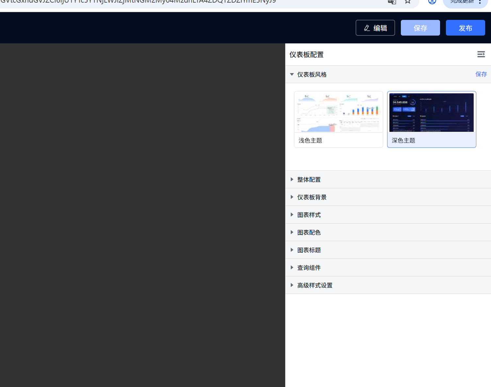Collapse the 仪表板风格 section
This screenshot has width=491, height=387.
[x=292, y=75]
